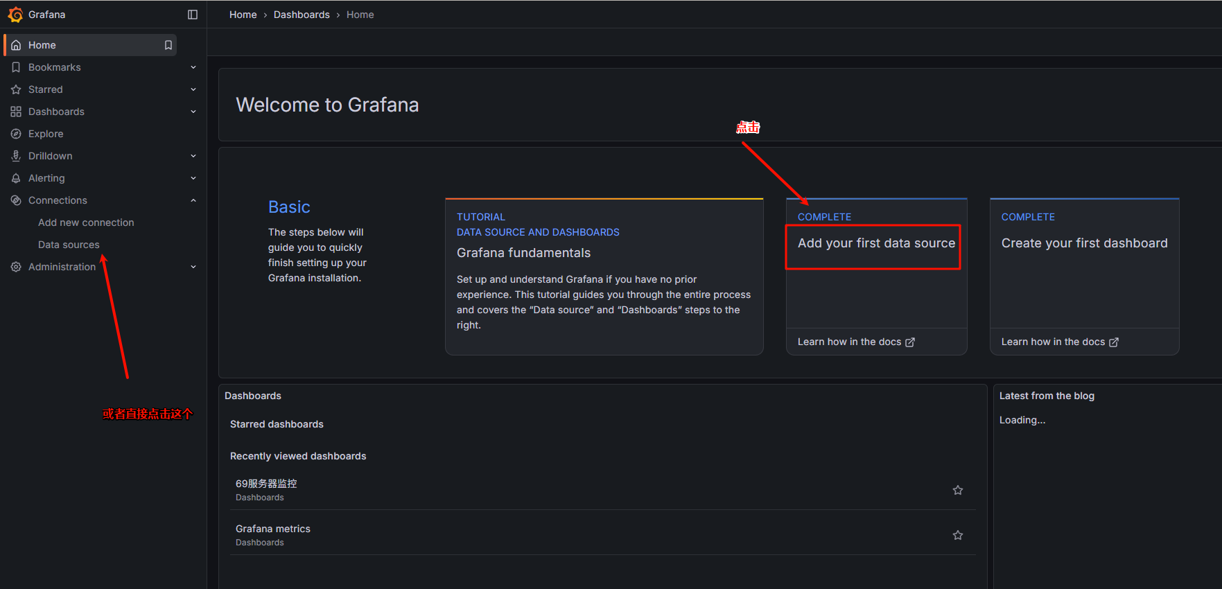The width and height of the screenshot is (1222, 589).
Task: Collapse the Connections section chevron
Action: tap(193, 200)
